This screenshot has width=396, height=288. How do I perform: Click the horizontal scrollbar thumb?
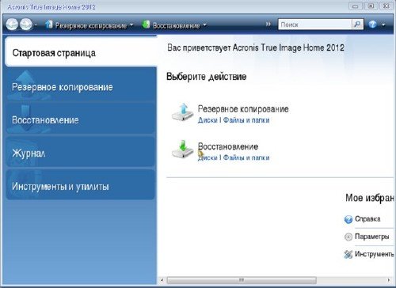tap(242, 280)
